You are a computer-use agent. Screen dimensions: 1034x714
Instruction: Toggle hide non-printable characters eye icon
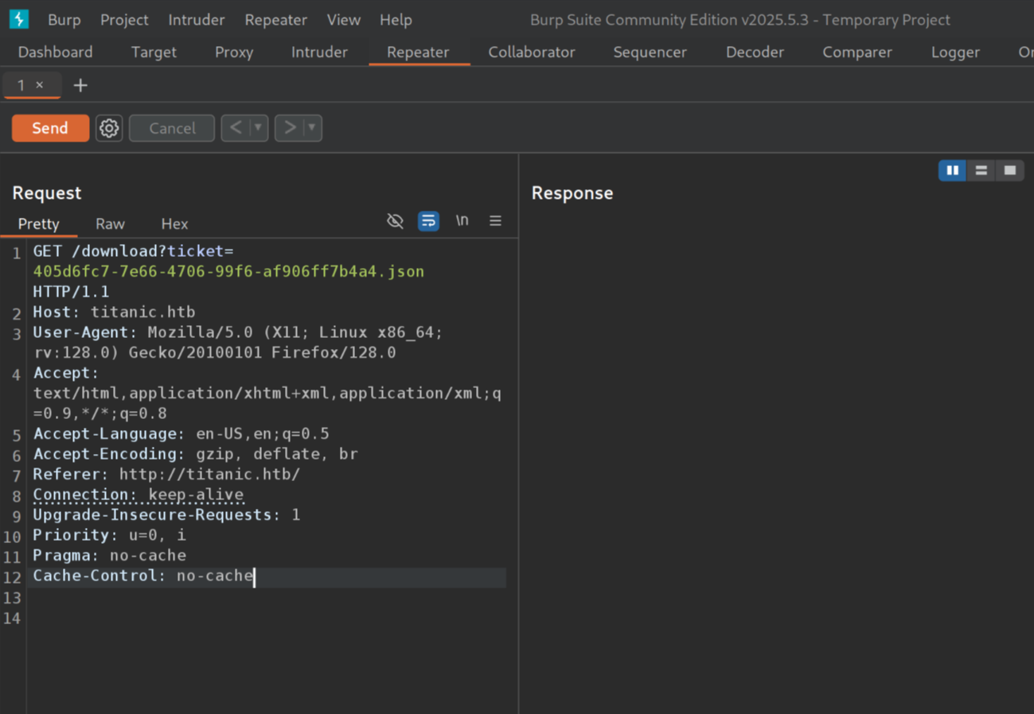(x=395, y=221)
